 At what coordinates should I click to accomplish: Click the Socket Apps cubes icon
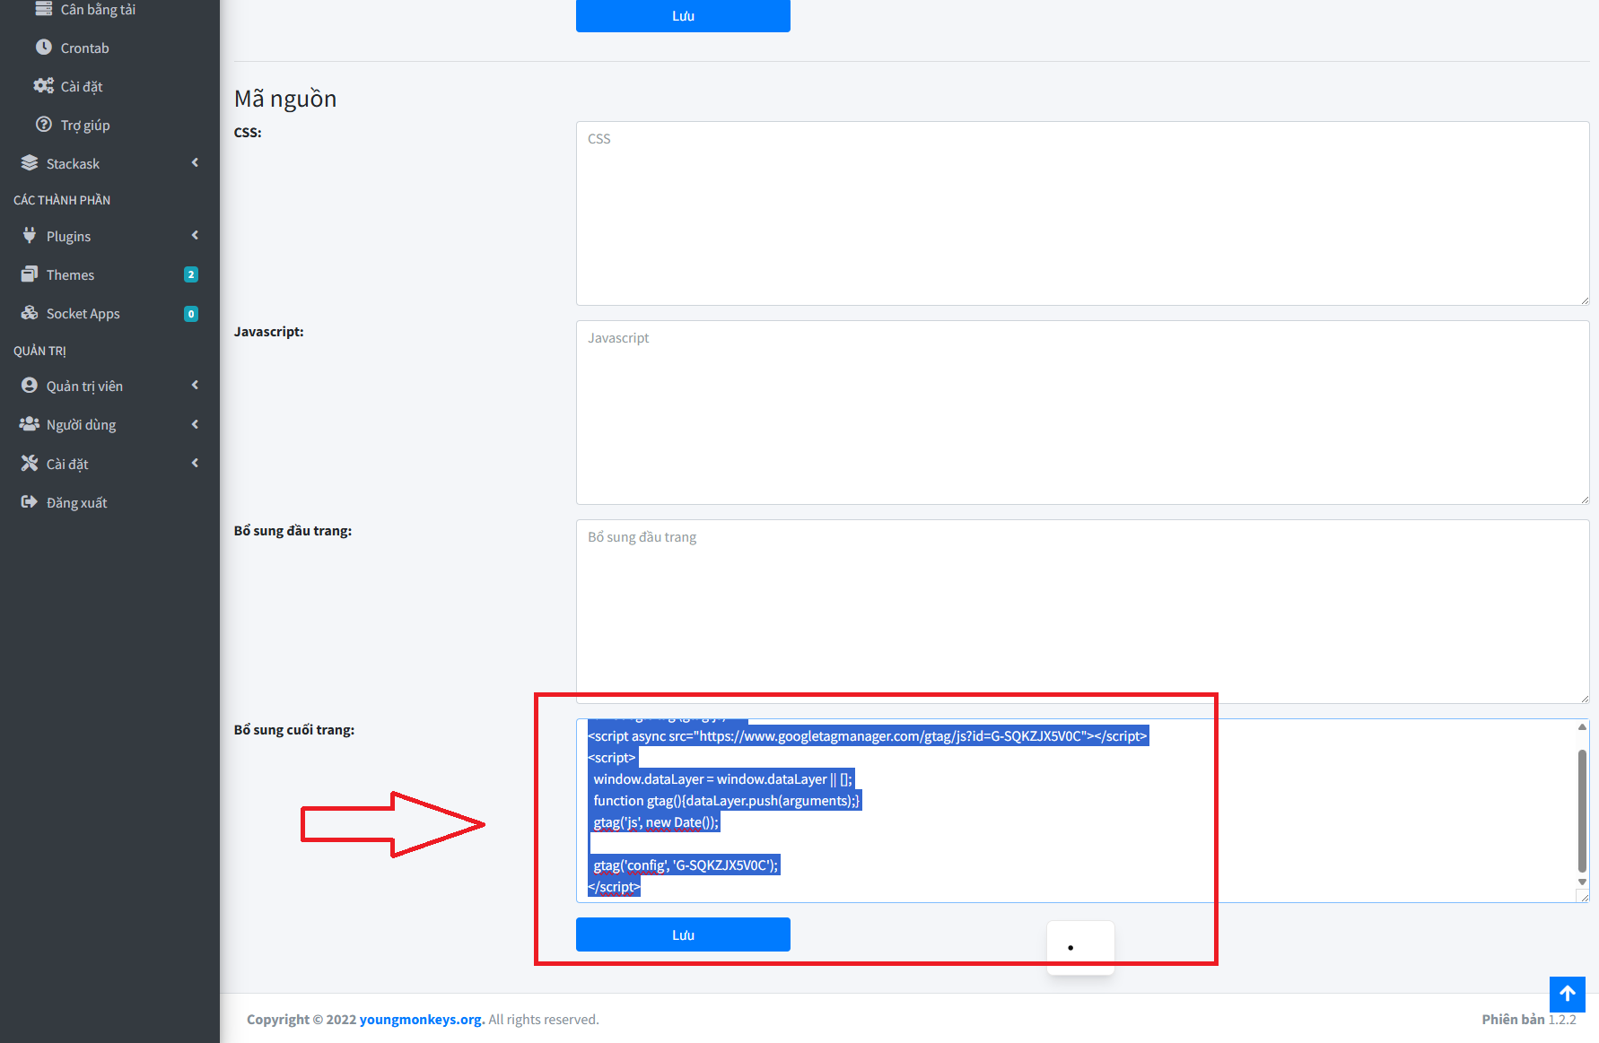(x=30, y=313)
